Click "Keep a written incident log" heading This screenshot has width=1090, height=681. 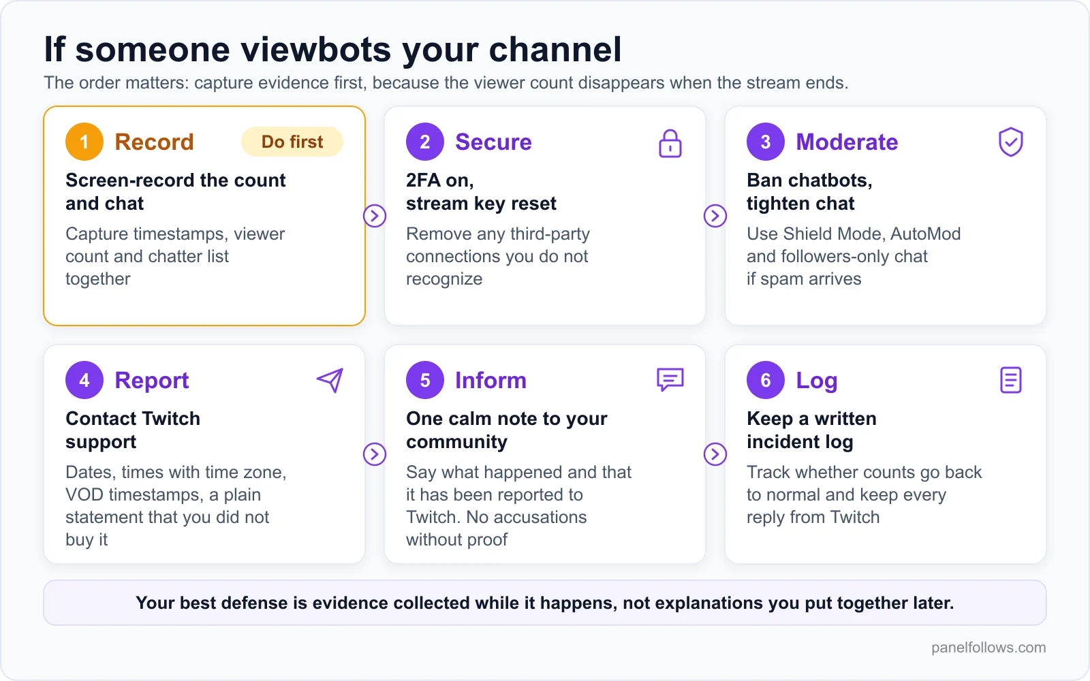pos(811,430)
